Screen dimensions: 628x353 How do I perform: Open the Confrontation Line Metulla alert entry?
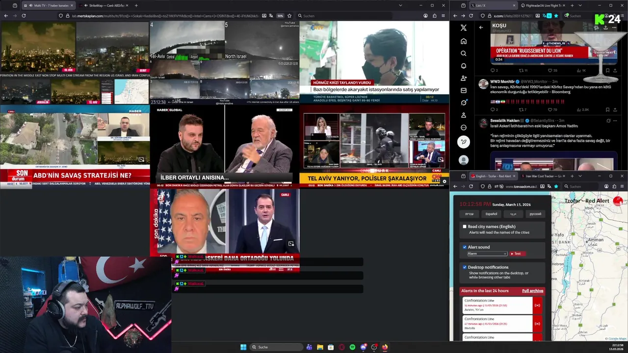click(x=497, y=324)
